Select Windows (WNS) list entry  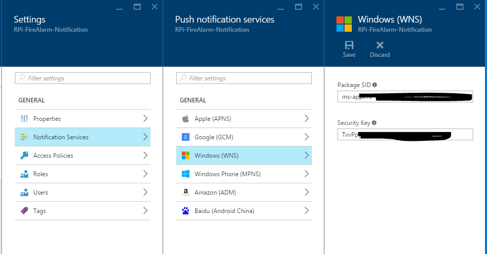point(244,156)
